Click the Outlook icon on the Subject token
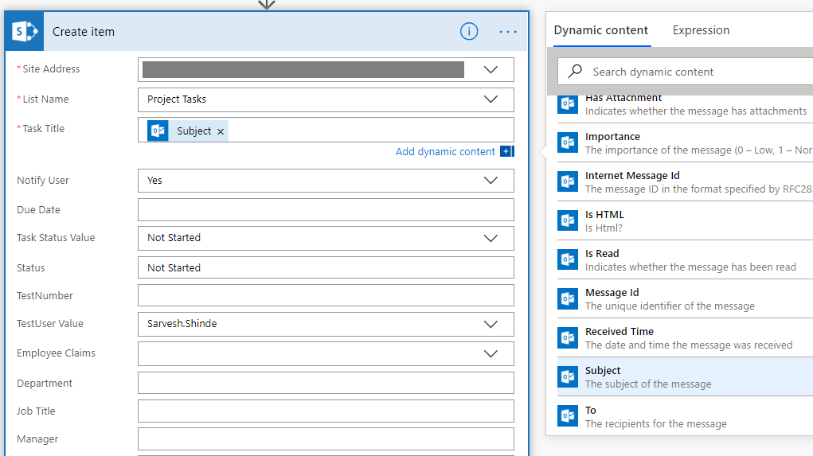813x456 pixels. tap(158, 131)
